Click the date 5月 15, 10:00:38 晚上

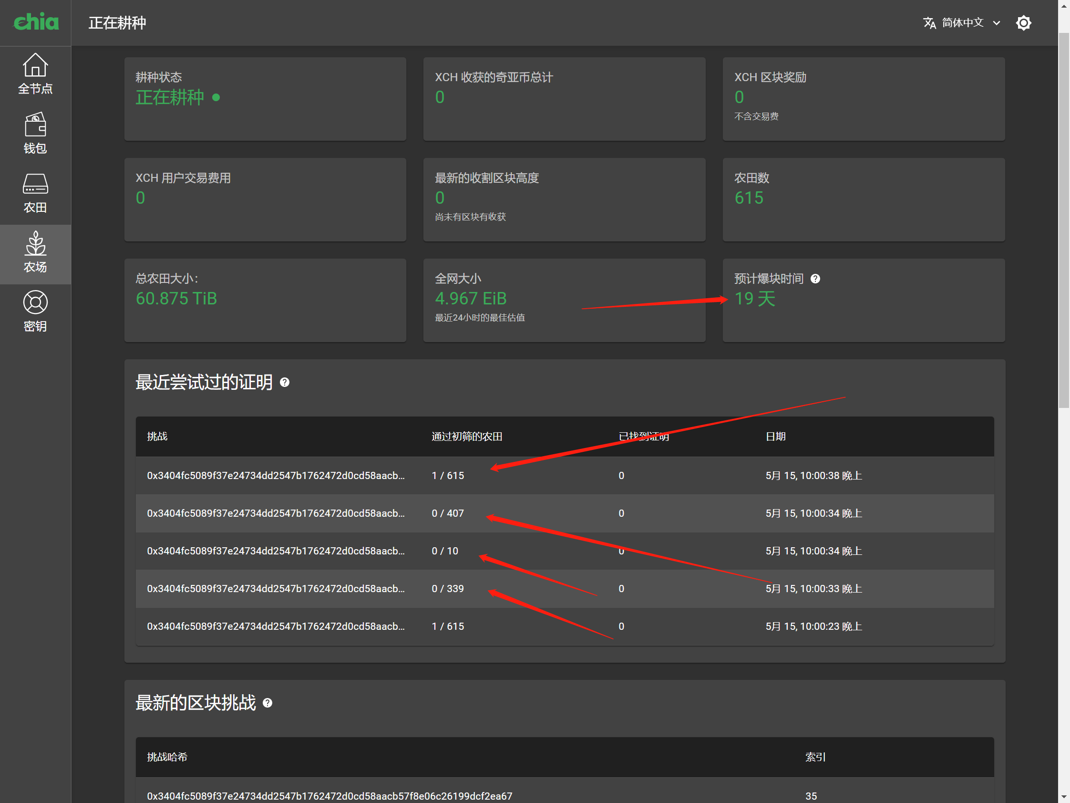(813, 476)
